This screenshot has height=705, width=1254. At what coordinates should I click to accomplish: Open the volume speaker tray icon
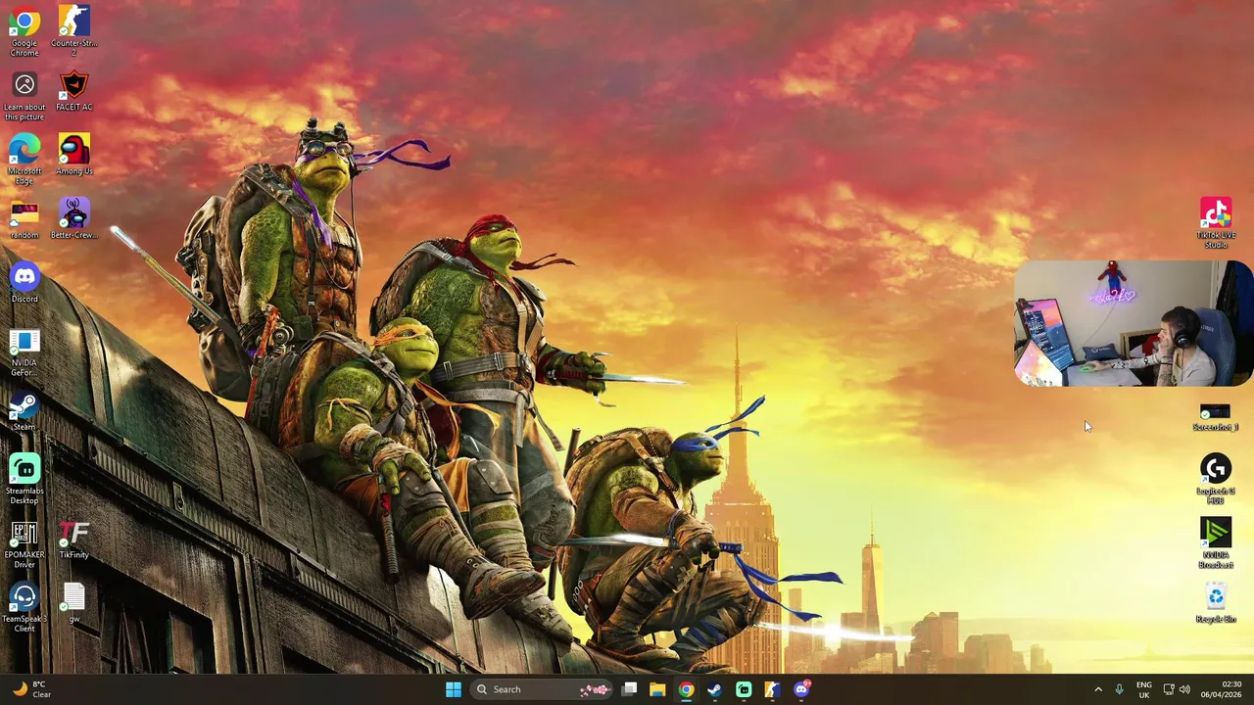pyautogui.click(x=1185, y=689)
